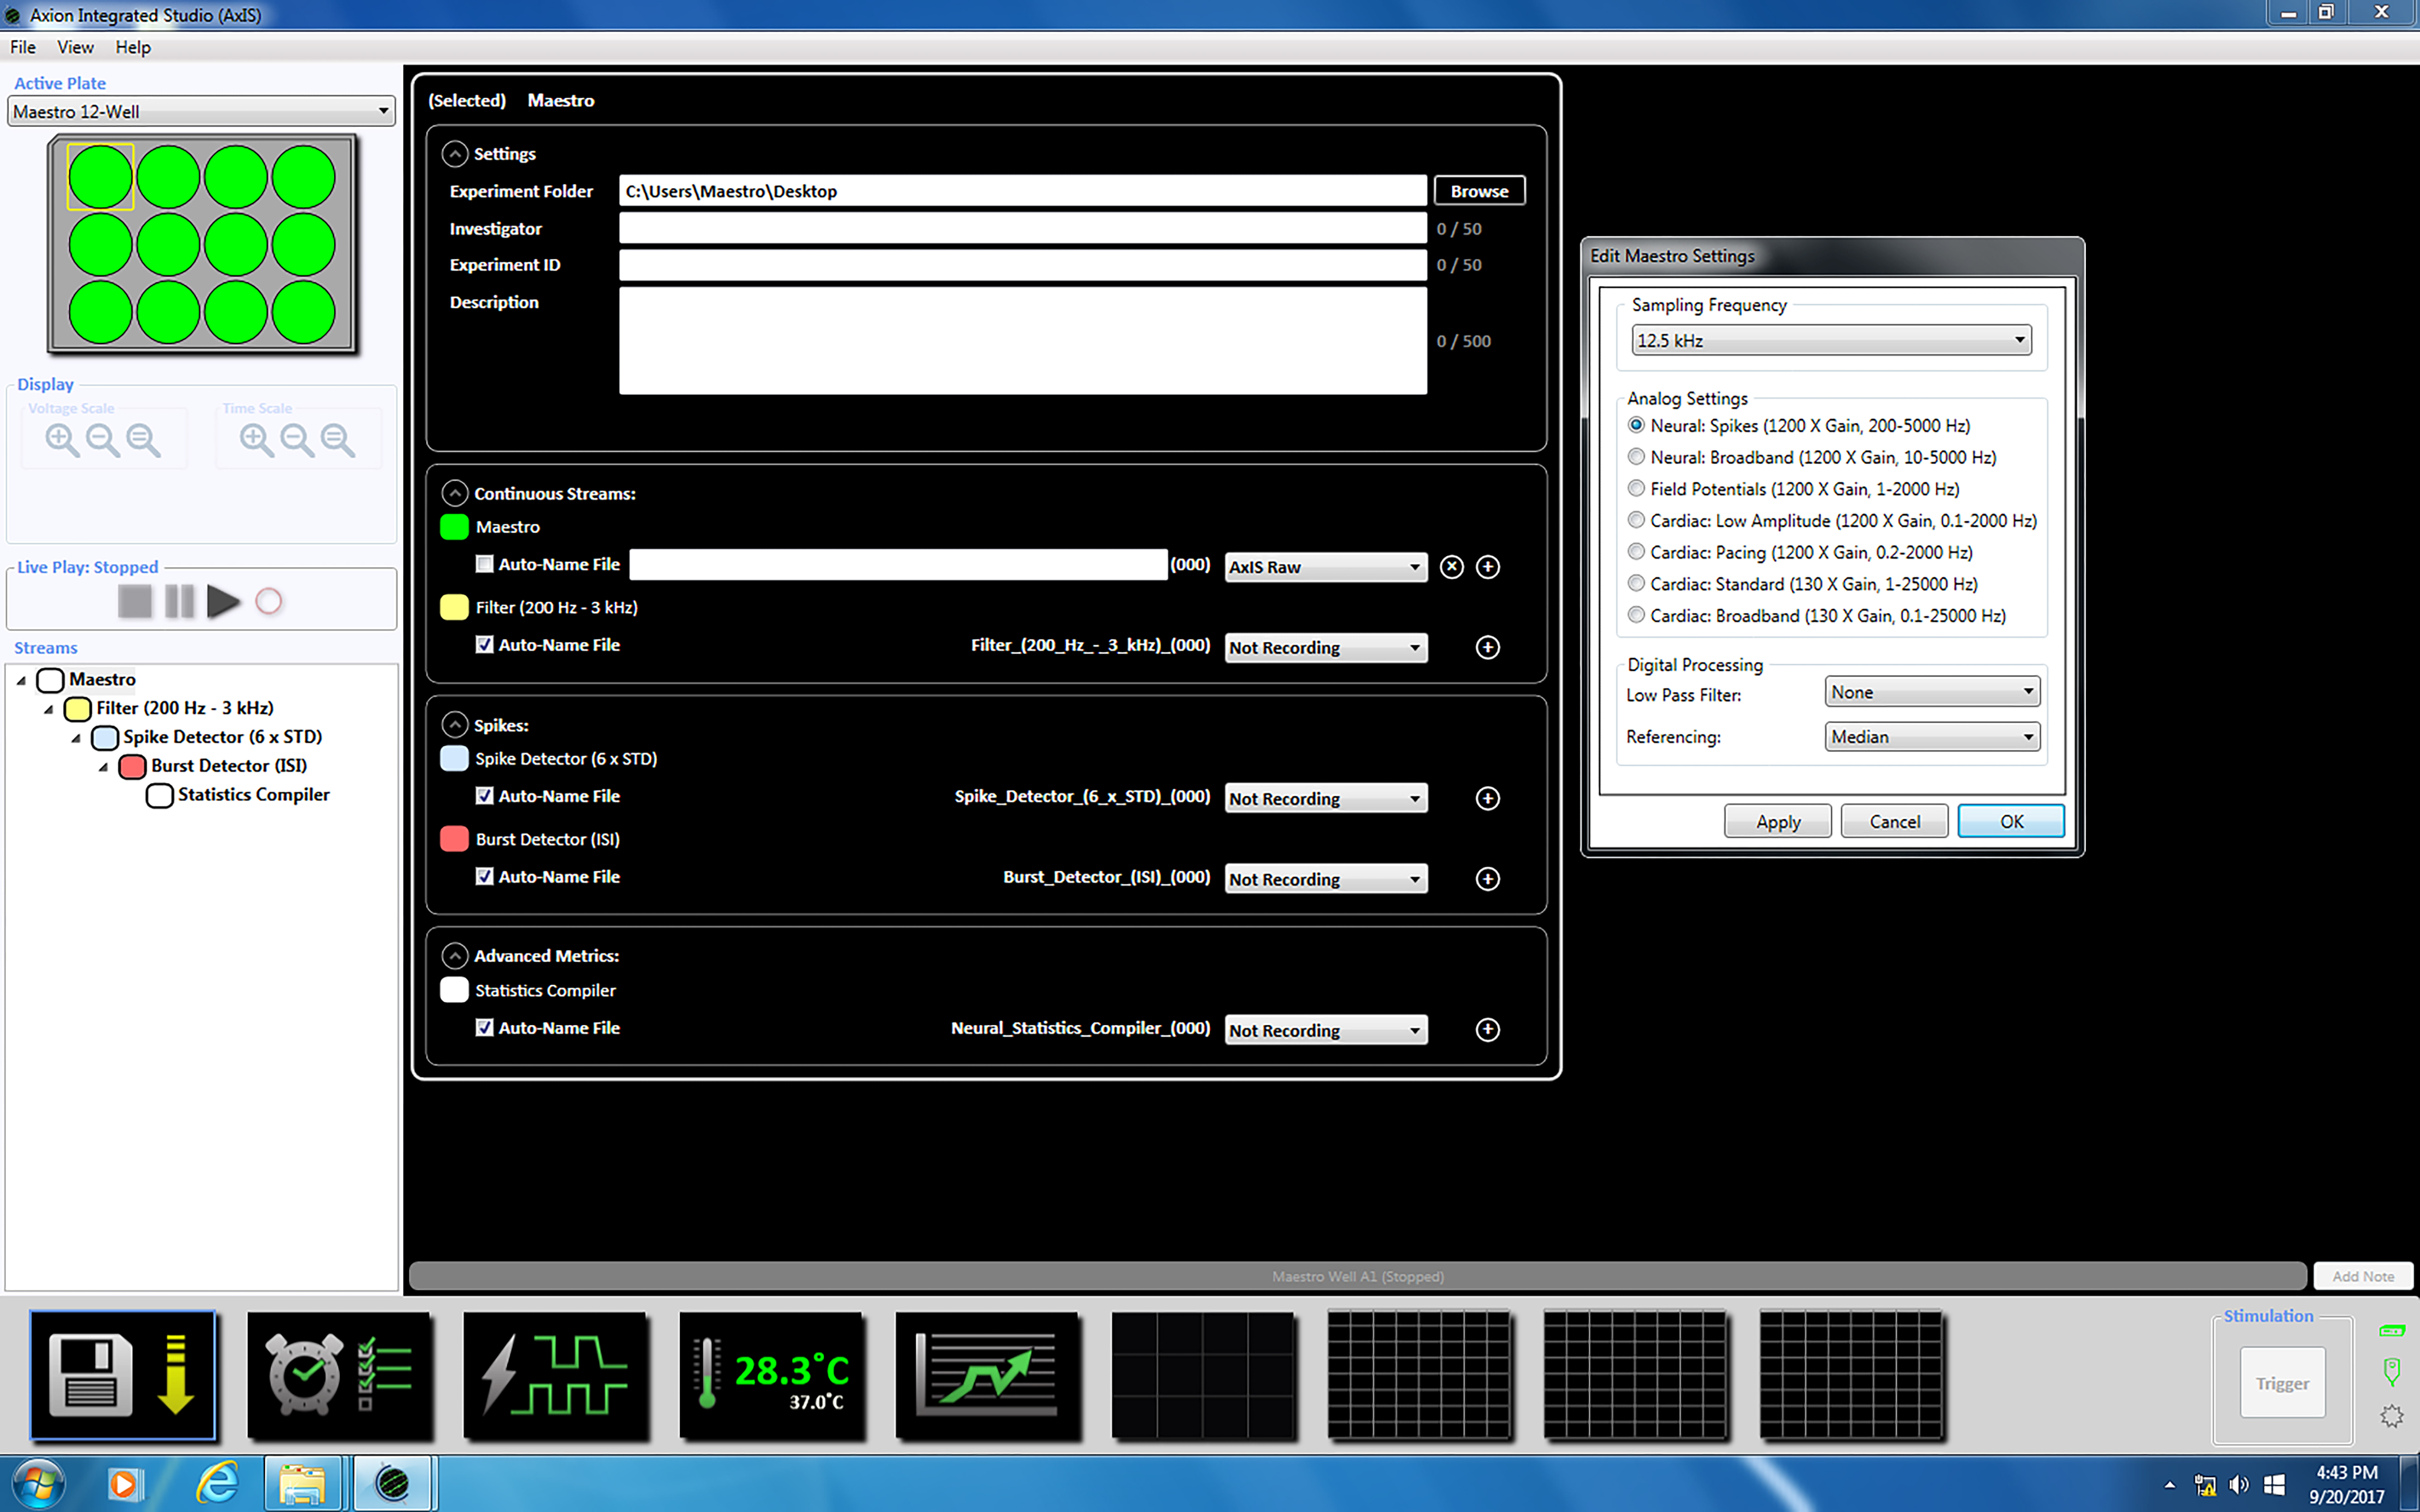Collapse the Continuous Streams section
The height and width of the screenshot is (1512, 2420).
455,493
